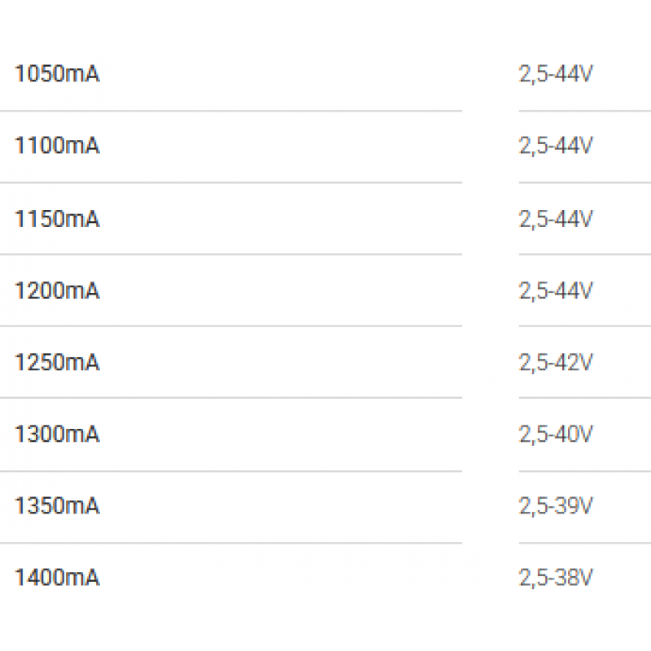
Task: Select the 2,5-40V voltage value
Action: click(556, 435)
